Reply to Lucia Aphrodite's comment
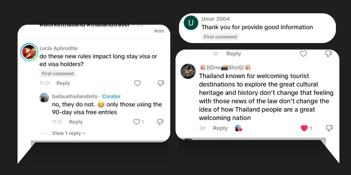This screenshot has height=175, width=351. point(63,83)
